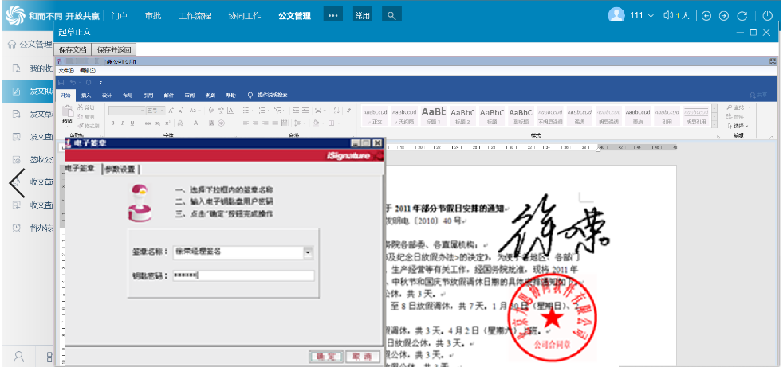Switch to the 审阅 ribbon tab
Viewport: 783px width, 367px height.
pos(190,96)
